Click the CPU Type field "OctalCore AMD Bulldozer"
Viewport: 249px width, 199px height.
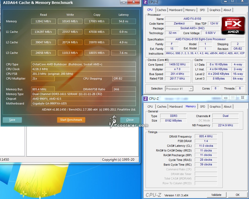pos(84,64)
